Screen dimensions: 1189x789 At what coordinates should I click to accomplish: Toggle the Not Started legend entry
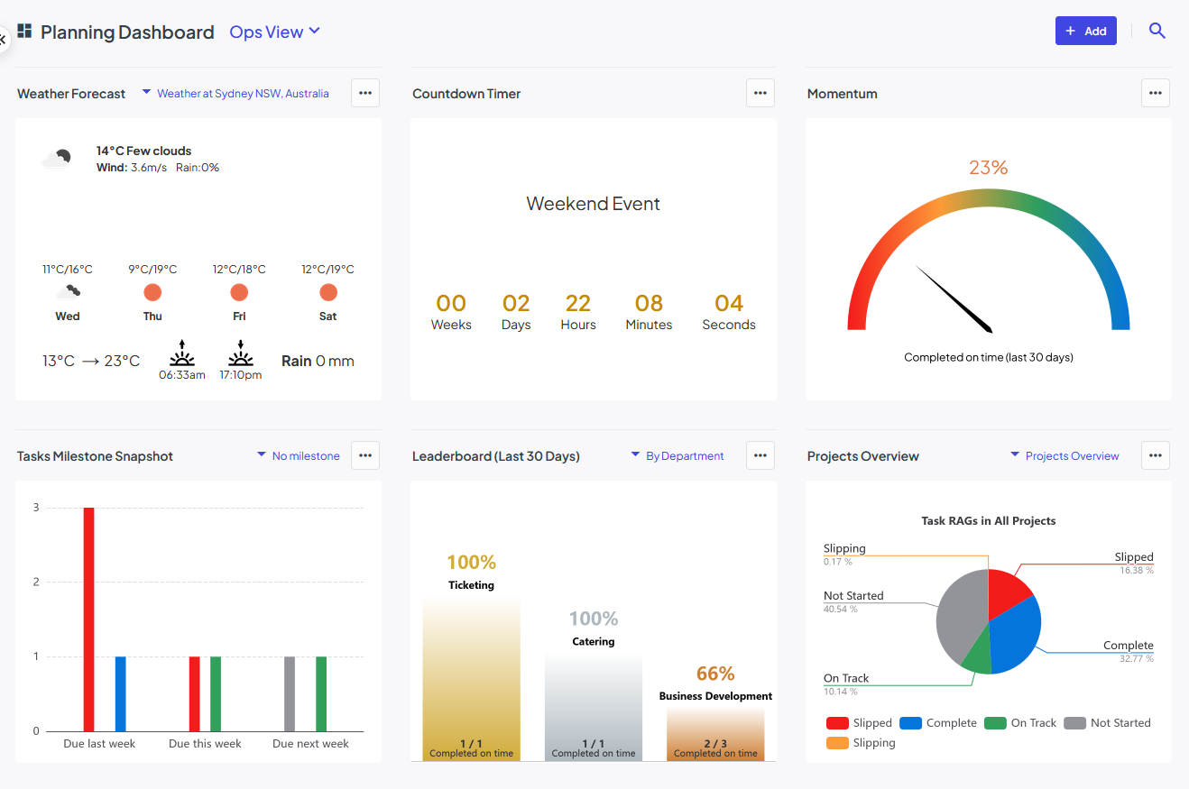click(1108, 723)
